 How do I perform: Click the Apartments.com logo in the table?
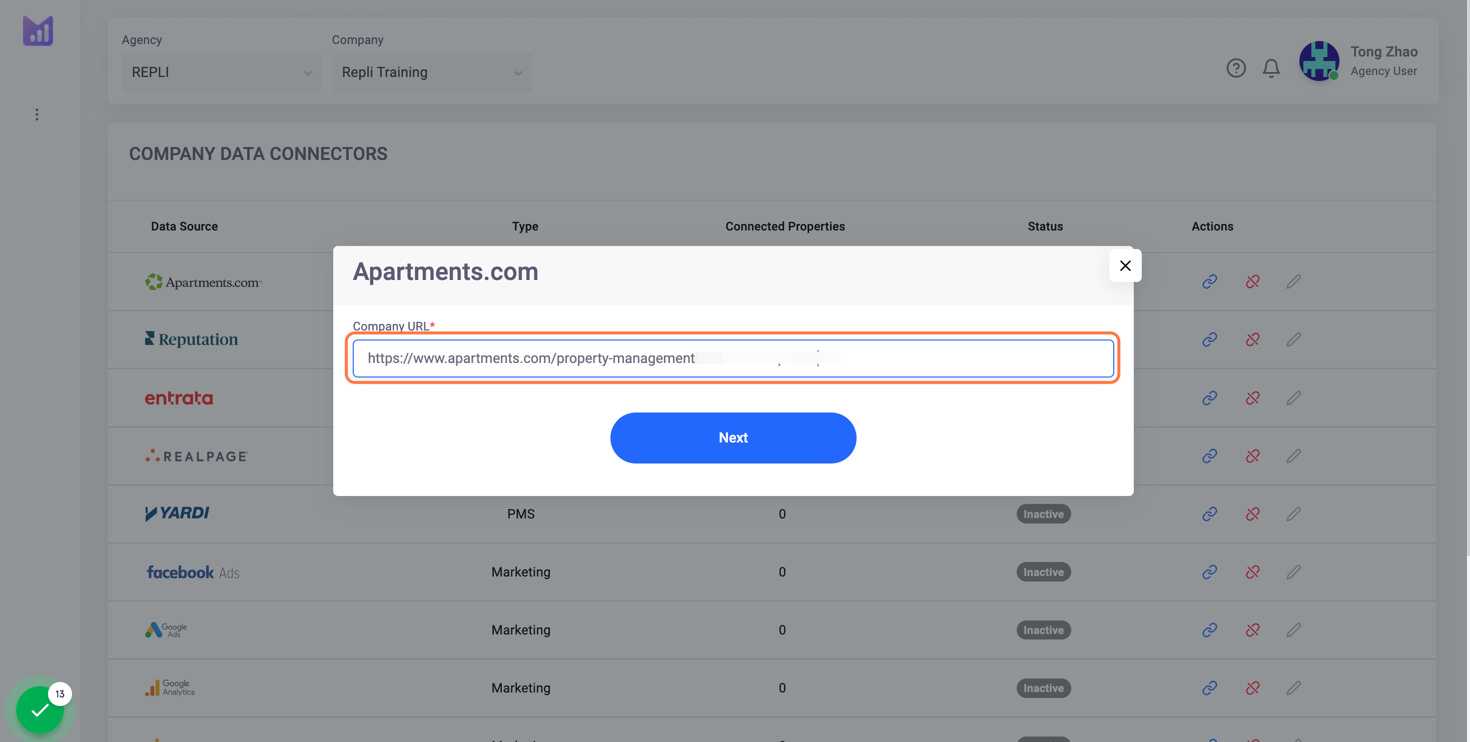pyautogui.click(x=203, y=281)
